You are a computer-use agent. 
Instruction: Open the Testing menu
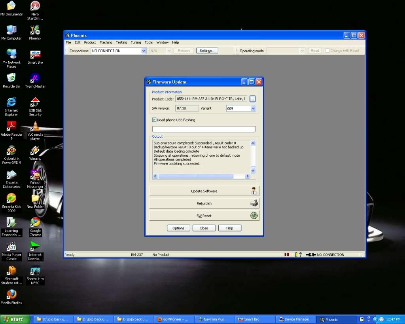121,42
